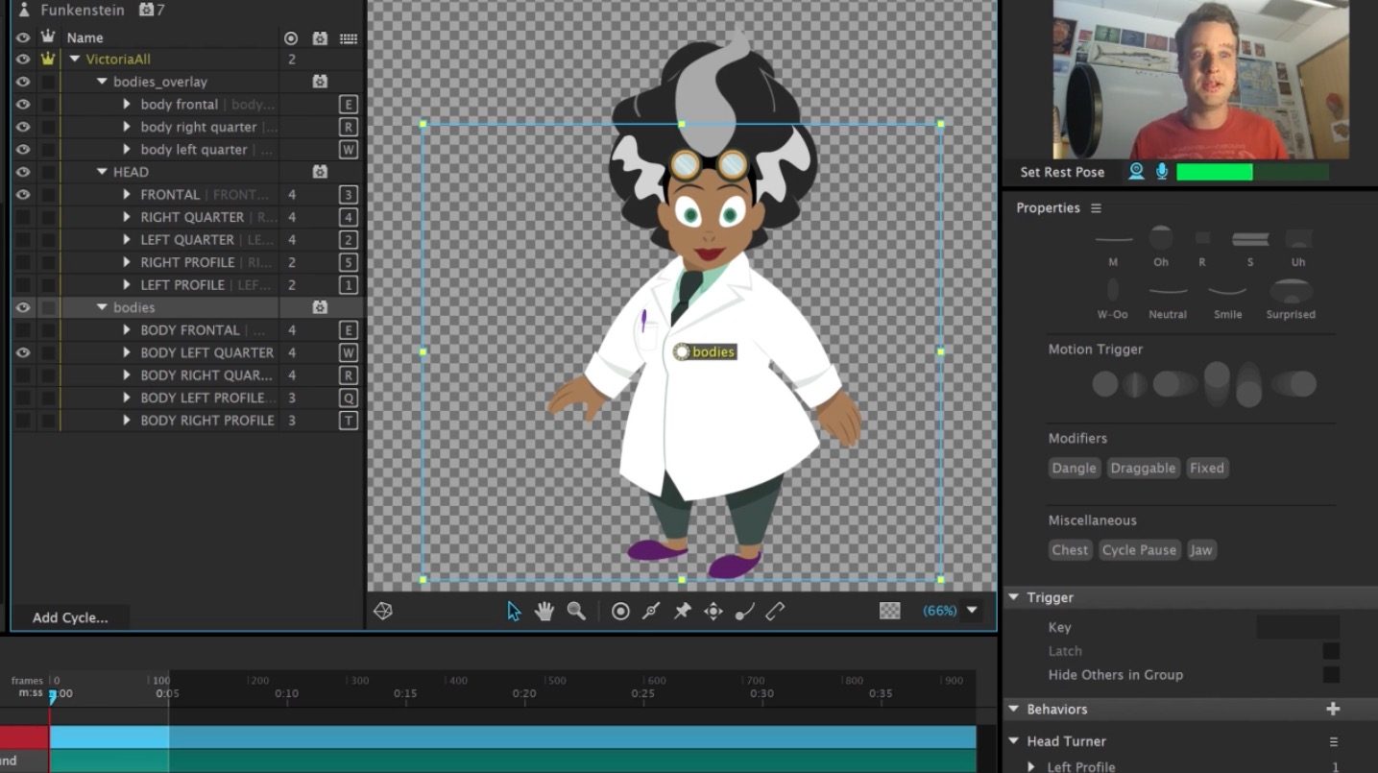
Task: Apply the Dangle modifier tag
Action: (1074, 468)
